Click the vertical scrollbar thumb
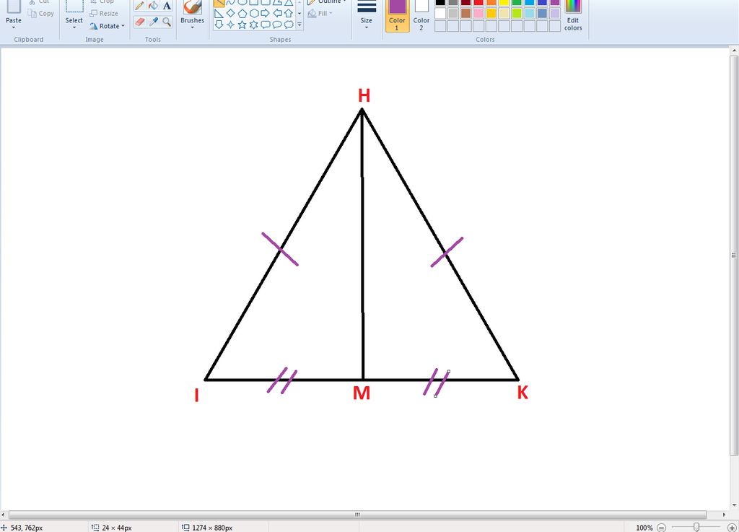Viewport: 739px width, 532px height. [x=734, y=256]
